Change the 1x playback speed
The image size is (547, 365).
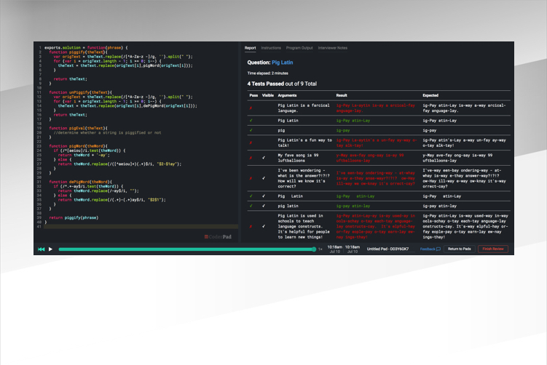click(x=320, y=249)
